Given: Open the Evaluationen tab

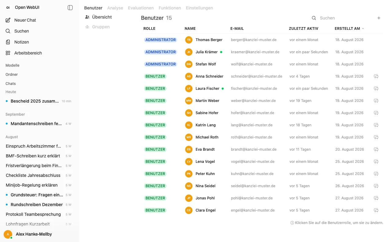Looking at the screenshot, I should [141, 8].
